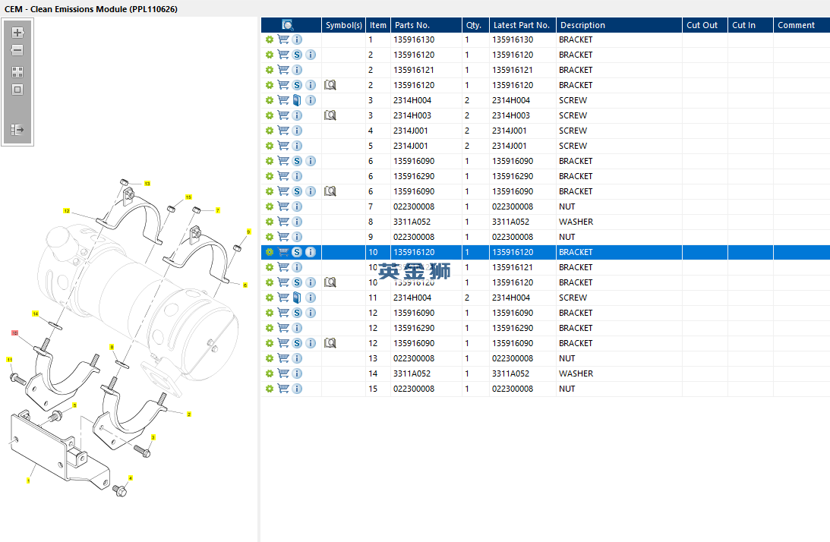Select callout 14 in the diagram
Image resolution: width=830 pixels, height=542 pixels.
tap(36, 314)
